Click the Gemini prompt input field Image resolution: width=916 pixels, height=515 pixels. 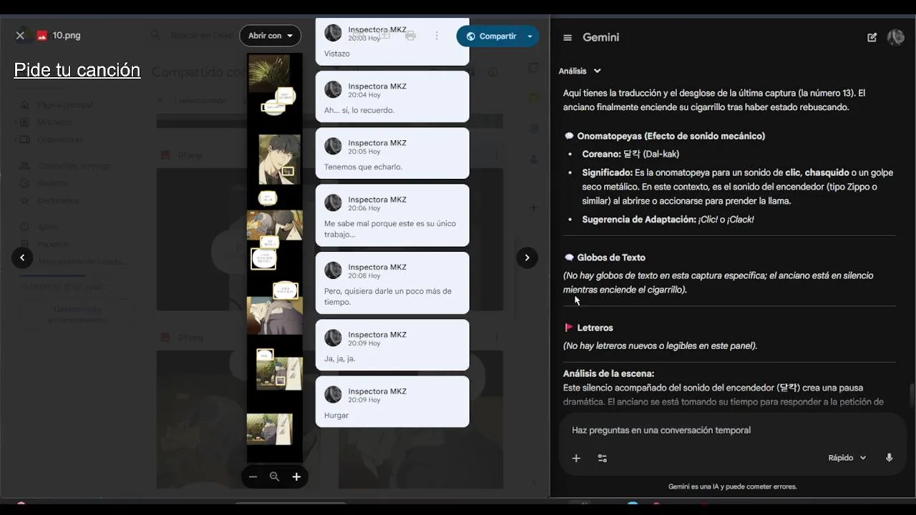click(x=733, y=430)
